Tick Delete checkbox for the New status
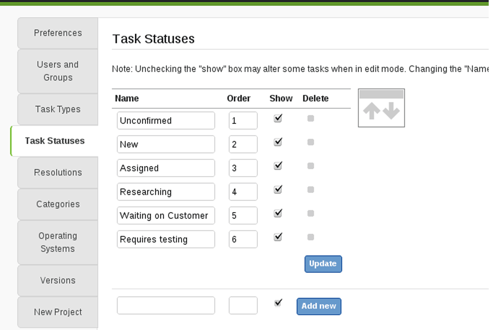This screenshot has width=489, height=330. [311, 142]
